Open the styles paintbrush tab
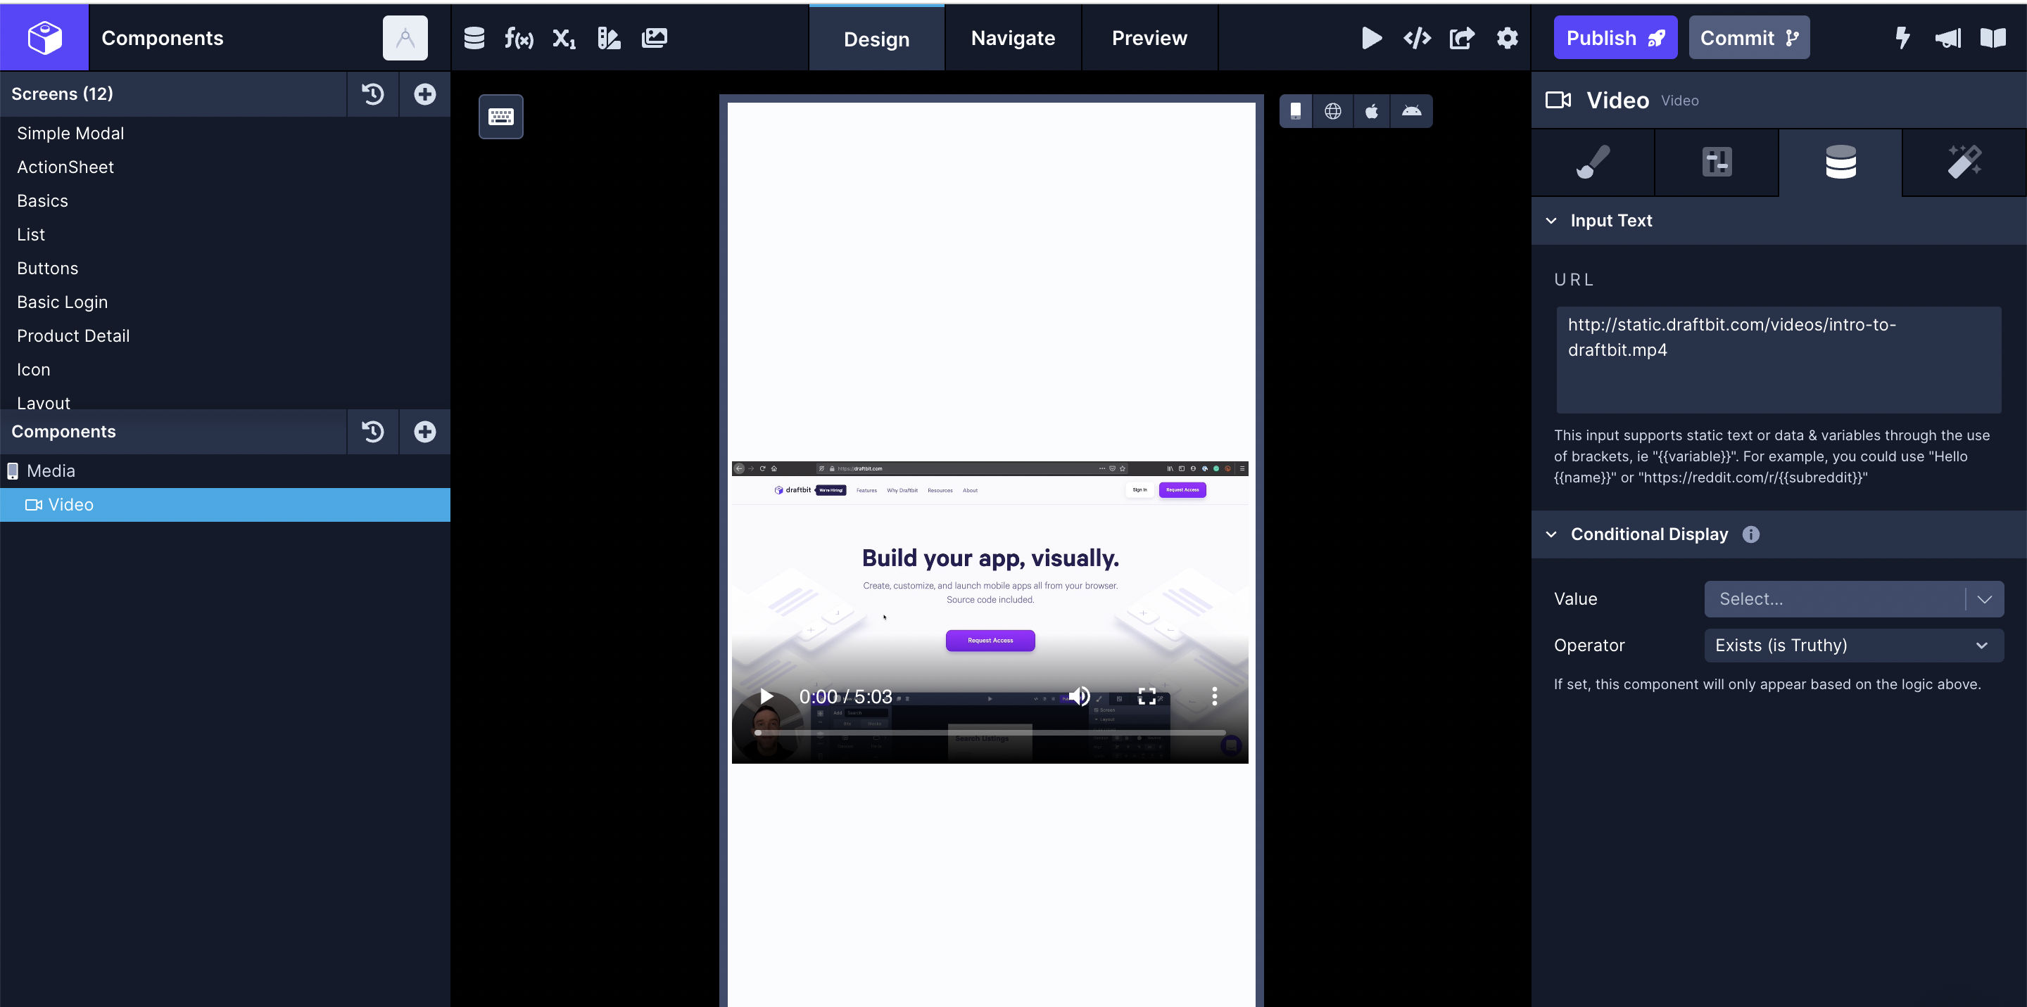The height and width of the screenshot is (1007, 2027). point(1593,162)
